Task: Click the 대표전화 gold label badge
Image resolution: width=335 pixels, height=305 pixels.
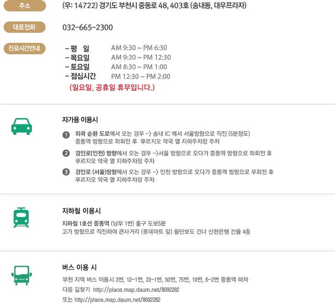Action: point(25,27)
